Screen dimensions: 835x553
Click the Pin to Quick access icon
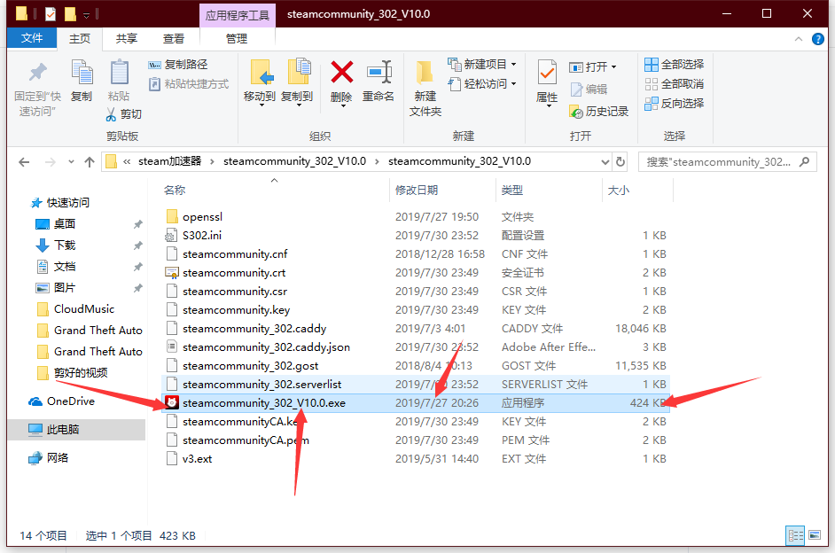[37, 73]
